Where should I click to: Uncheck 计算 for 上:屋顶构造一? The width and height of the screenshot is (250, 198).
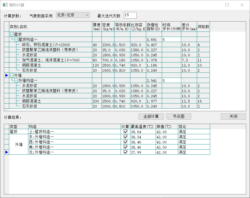126,132
